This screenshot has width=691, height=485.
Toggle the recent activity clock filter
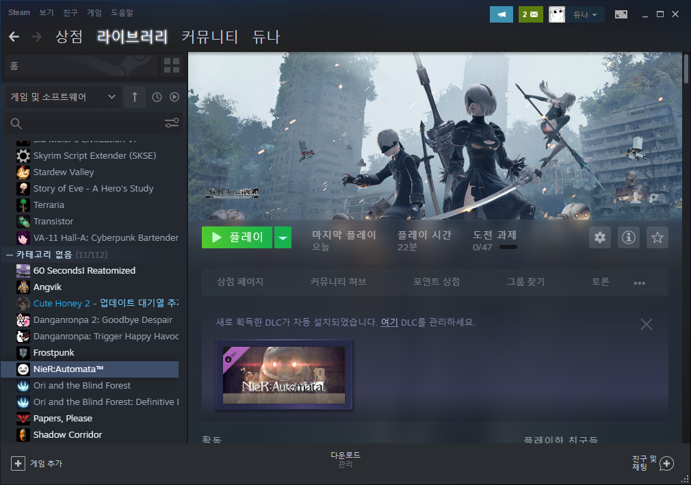pyautogui.click(x=157, y=97)
